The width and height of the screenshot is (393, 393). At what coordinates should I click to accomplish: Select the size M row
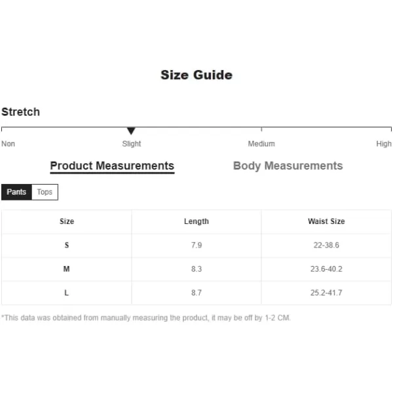pyautogui.click(x=196, y=269)
